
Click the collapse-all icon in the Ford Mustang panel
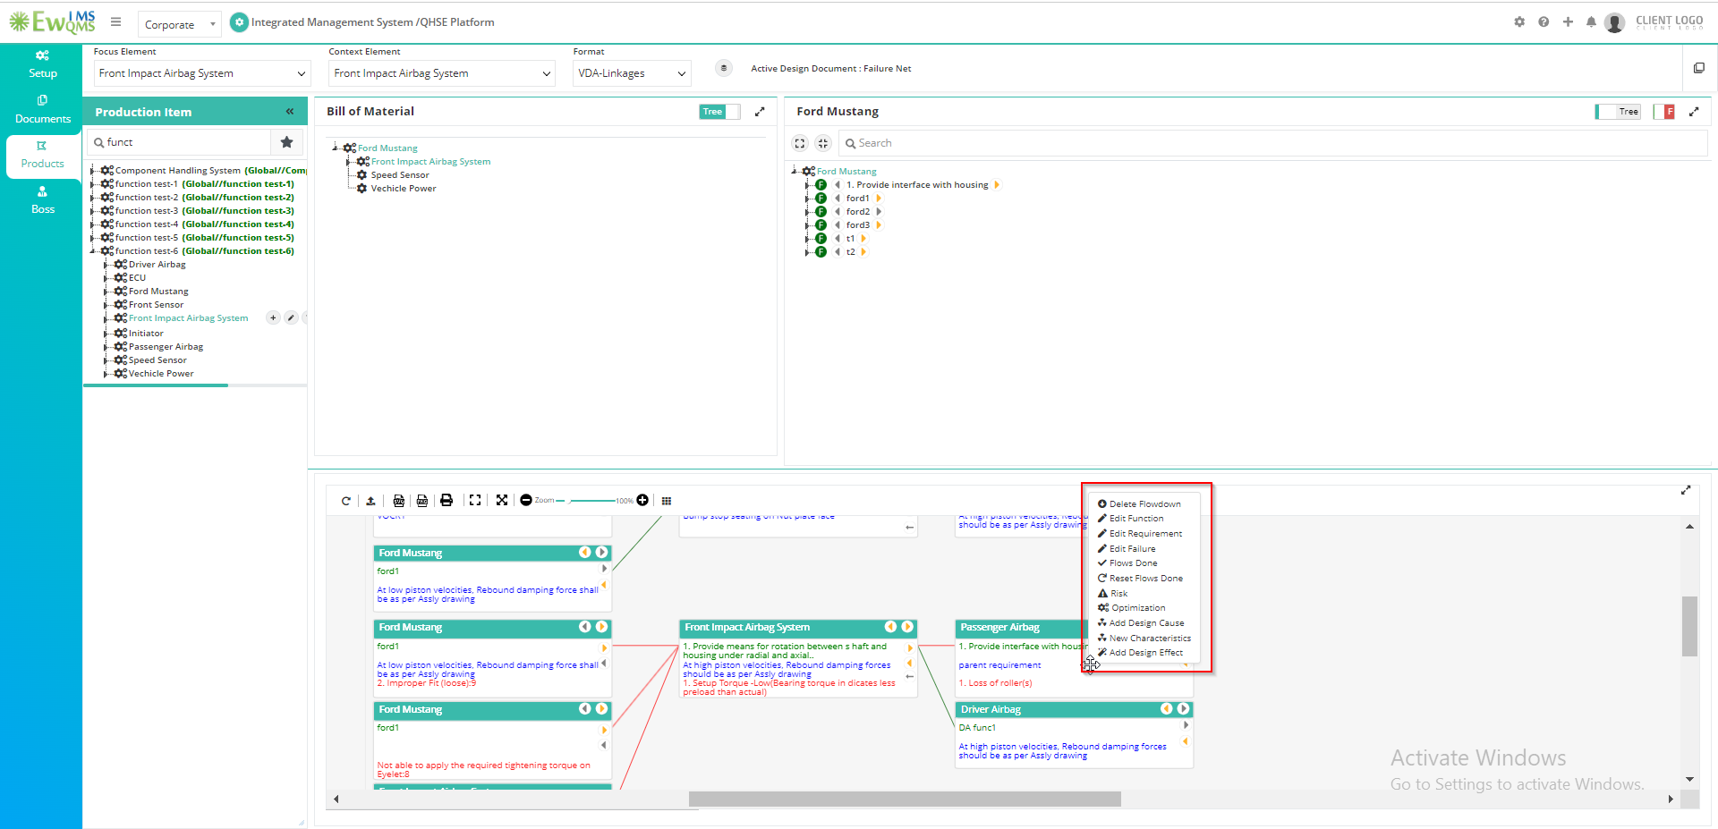point(823,143)
